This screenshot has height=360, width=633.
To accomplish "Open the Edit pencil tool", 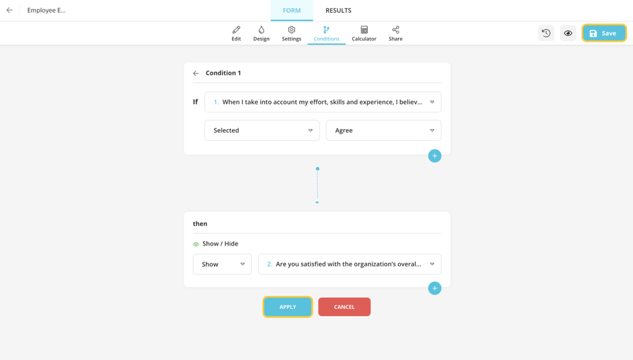I will 236,34.
